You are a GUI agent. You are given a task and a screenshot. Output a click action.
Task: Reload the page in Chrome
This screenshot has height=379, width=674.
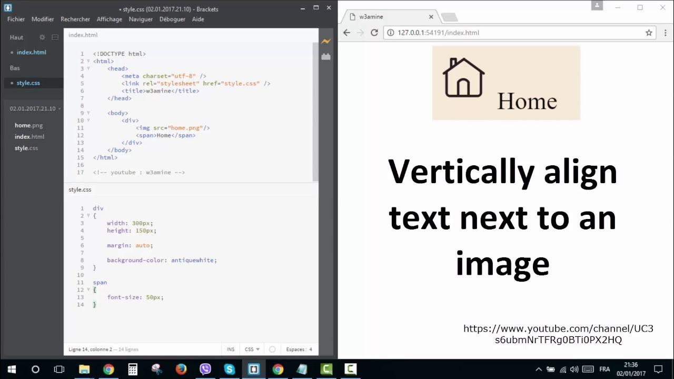[x=374, y=33]
